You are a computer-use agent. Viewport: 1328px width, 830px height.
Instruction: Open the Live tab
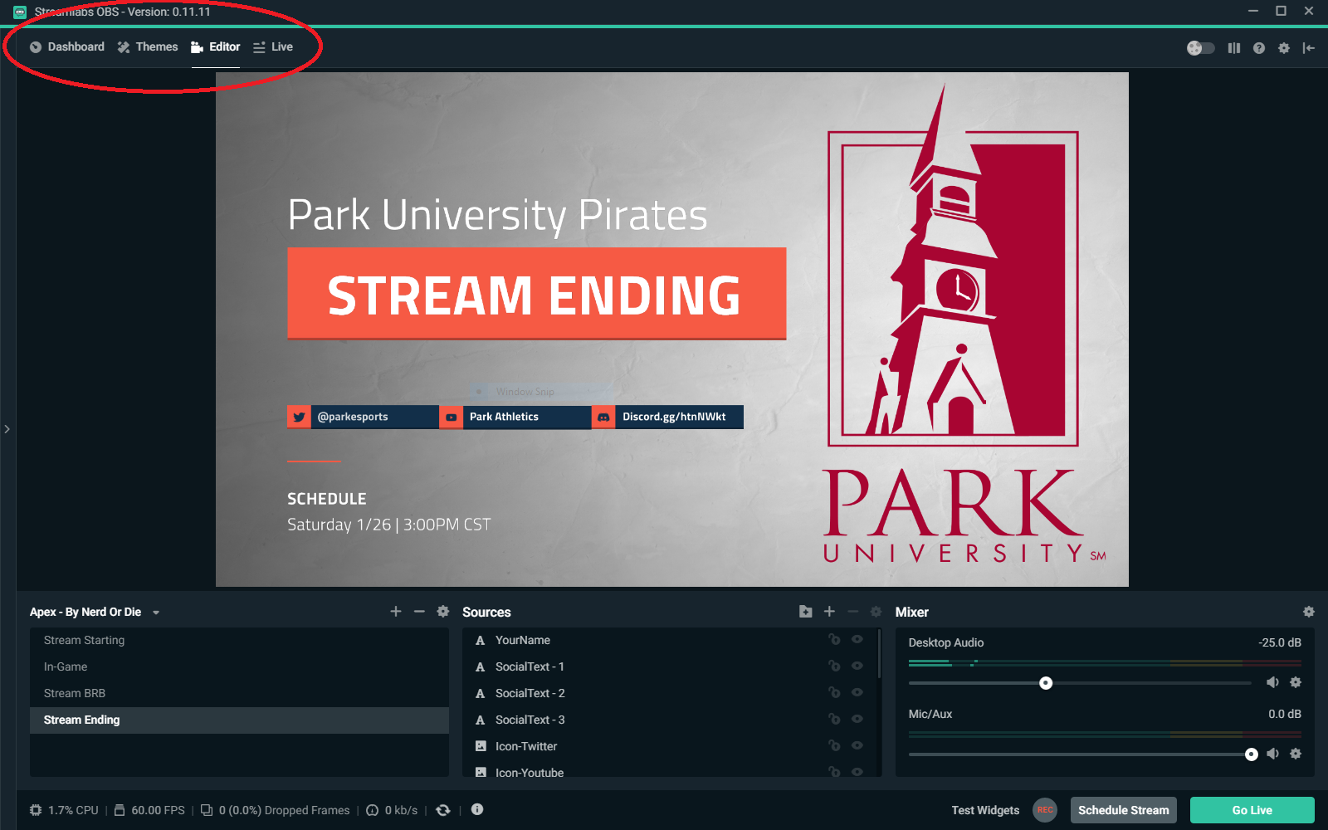tap(273, 47)
